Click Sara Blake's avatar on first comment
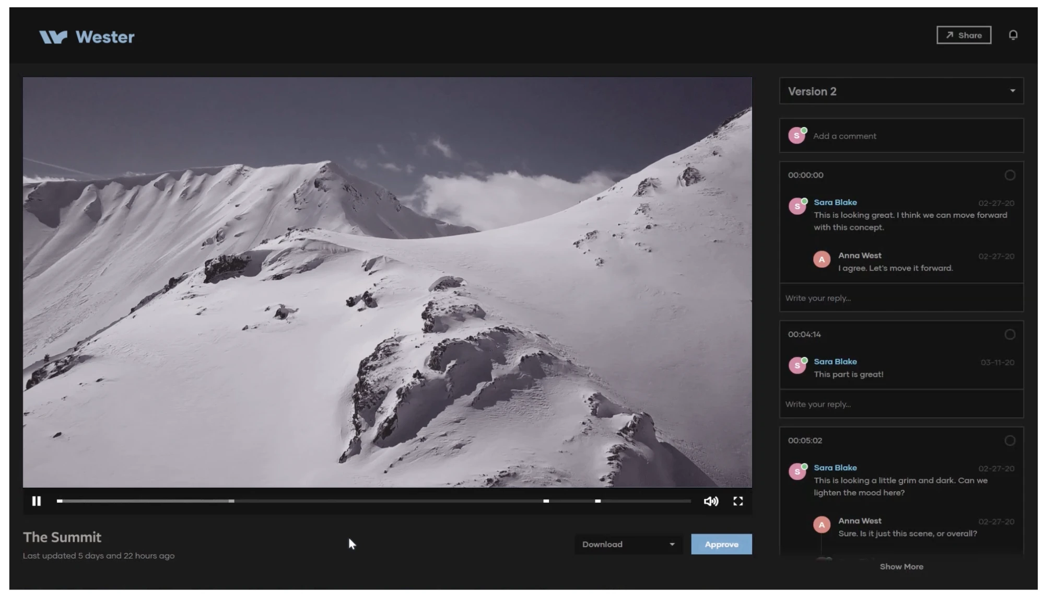This screenshot has width=1044, height=602. click(x=797, y=206)
